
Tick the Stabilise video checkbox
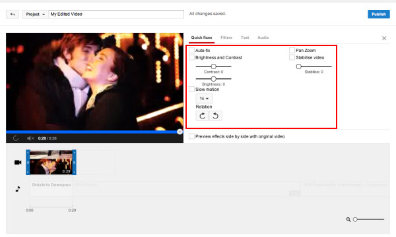(x=292, y=57)
